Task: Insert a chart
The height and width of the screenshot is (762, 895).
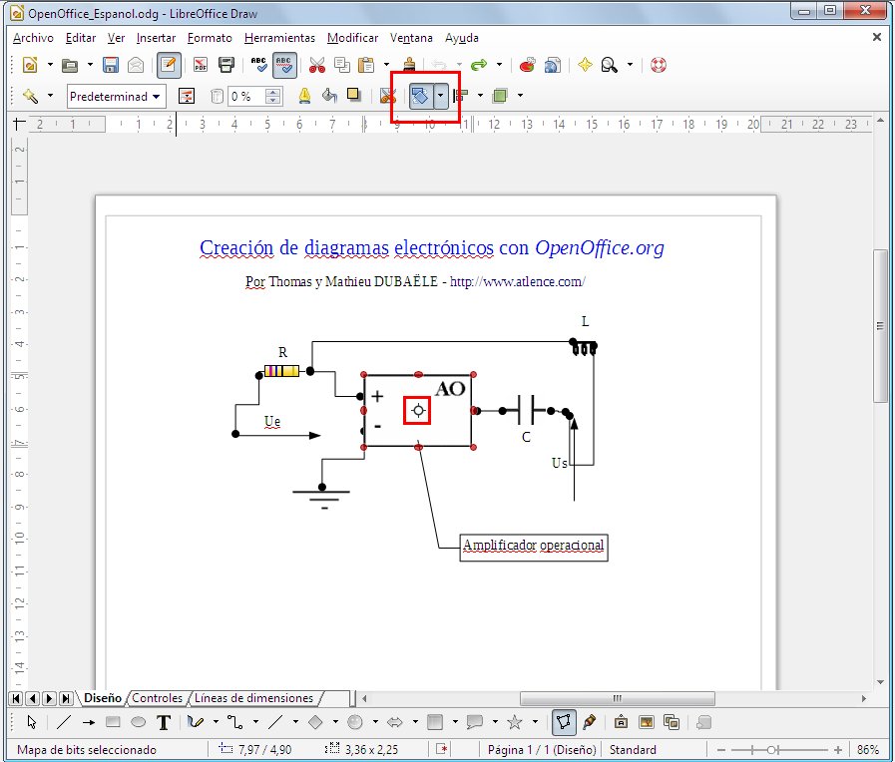Action: click(528, 65)
